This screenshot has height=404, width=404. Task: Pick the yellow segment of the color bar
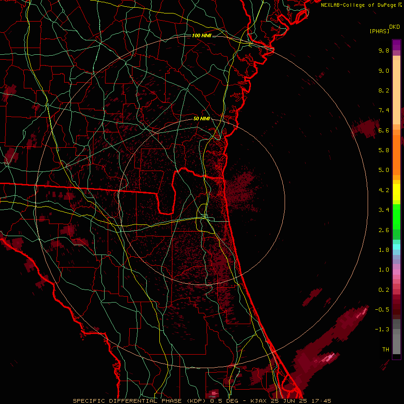click(396, 192)
